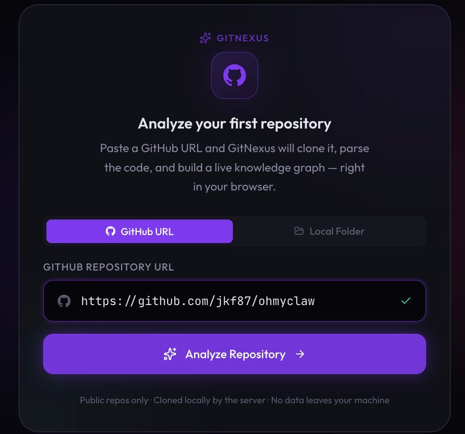Click the folder icon beside Local Folder

(x=298, y=231)
